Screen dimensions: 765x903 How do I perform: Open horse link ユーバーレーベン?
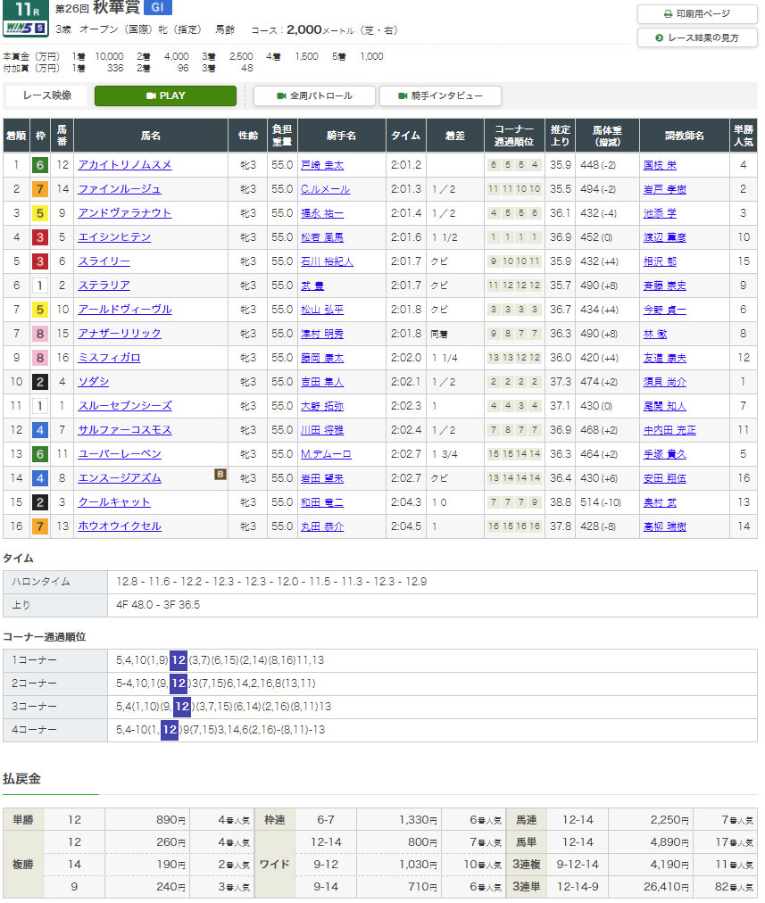click(120, 454)
